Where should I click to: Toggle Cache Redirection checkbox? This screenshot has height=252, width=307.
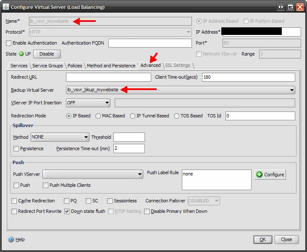click(x=14, y=201)
